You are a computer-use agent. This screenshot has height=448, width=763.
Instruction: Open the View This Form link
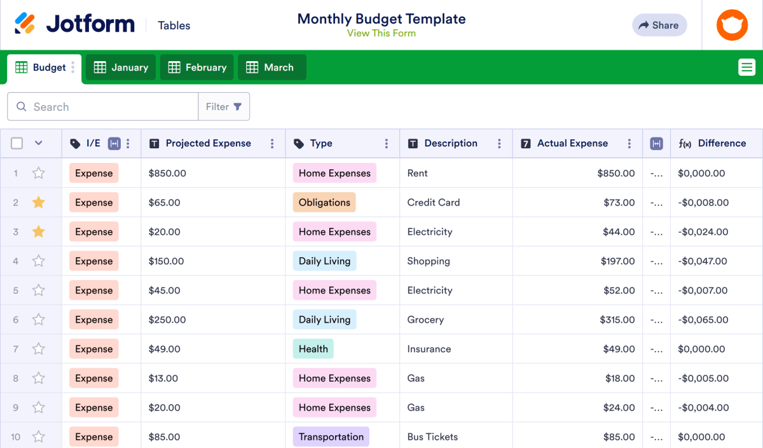click(381, 32)
